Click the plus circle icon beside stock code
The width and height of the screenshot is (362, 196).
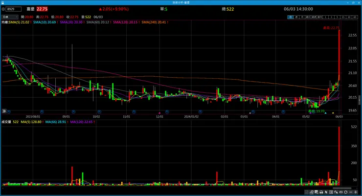[3, 9]
